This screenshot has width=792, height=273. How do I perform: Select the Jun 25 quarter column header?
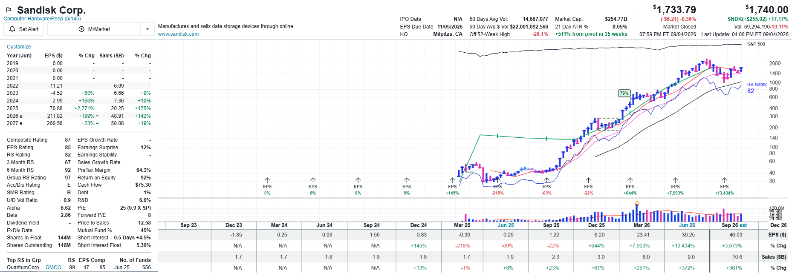click(x=506, y=225)
